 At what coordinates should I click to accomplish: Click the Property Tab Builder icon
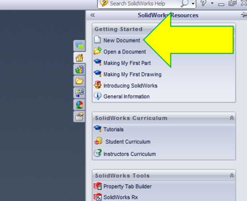click(x=98, y=186)
